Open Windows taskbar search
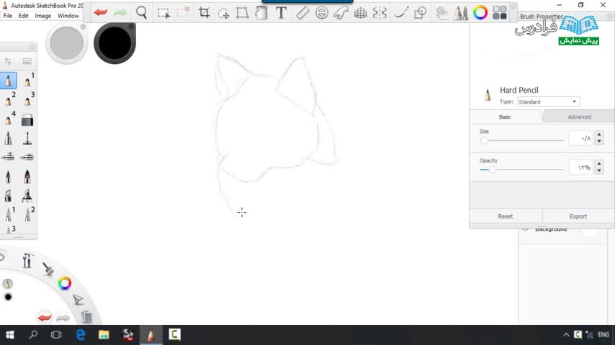 pos(33,335)
